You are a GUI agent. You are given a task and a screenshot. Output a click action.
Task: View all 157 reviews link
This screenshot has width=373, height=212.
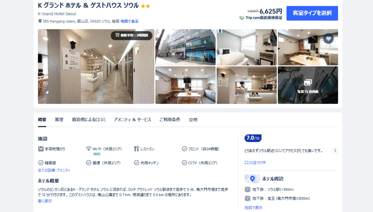[x=255, y=162]
